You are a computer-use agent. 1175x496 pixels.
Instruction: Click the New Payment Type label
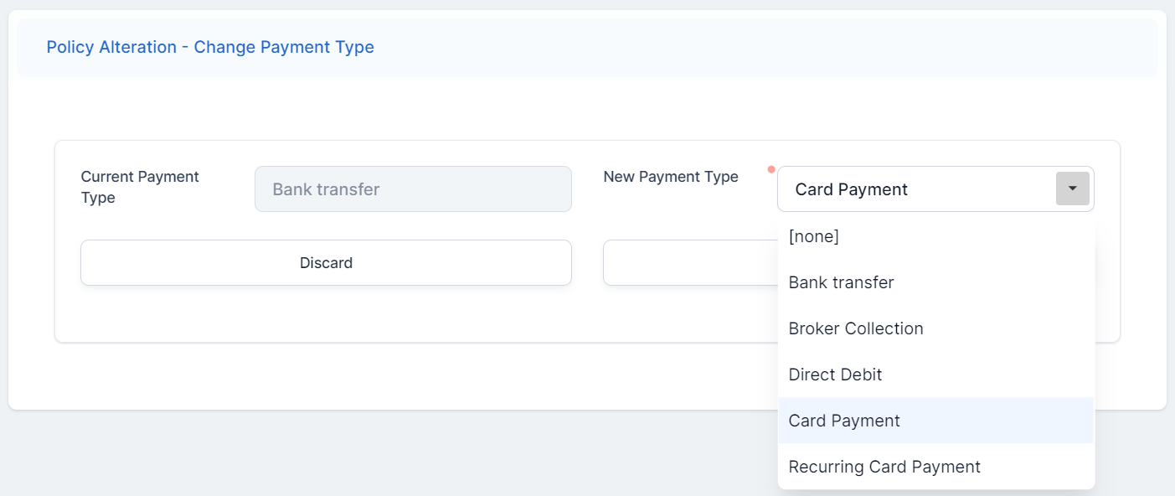(671, 177)
